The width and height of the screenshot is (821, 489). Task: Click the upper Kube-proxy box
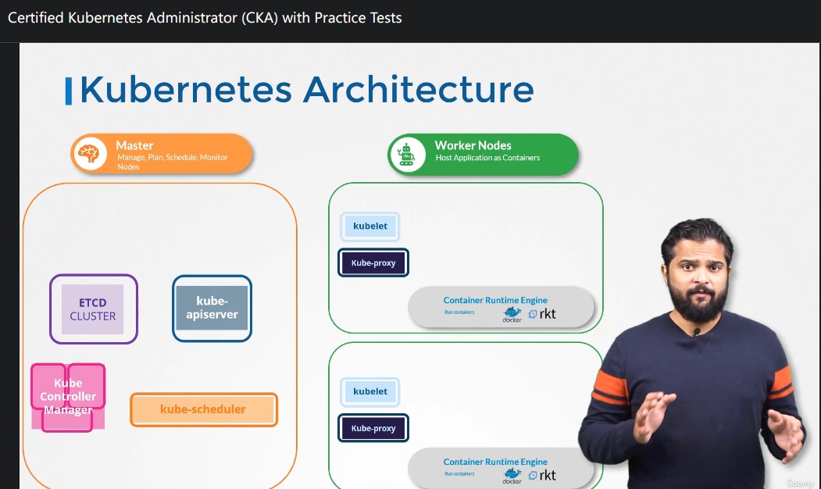373,262
